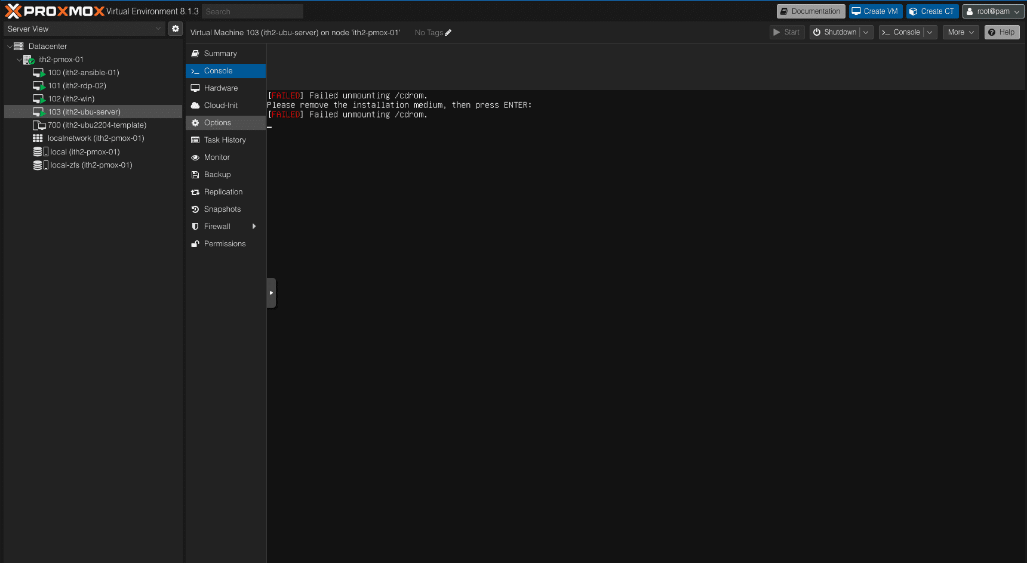The height and width of the screenshot is (563, 1027).
Task: Click inside the Search field
Action: click(x=252, y=11)
